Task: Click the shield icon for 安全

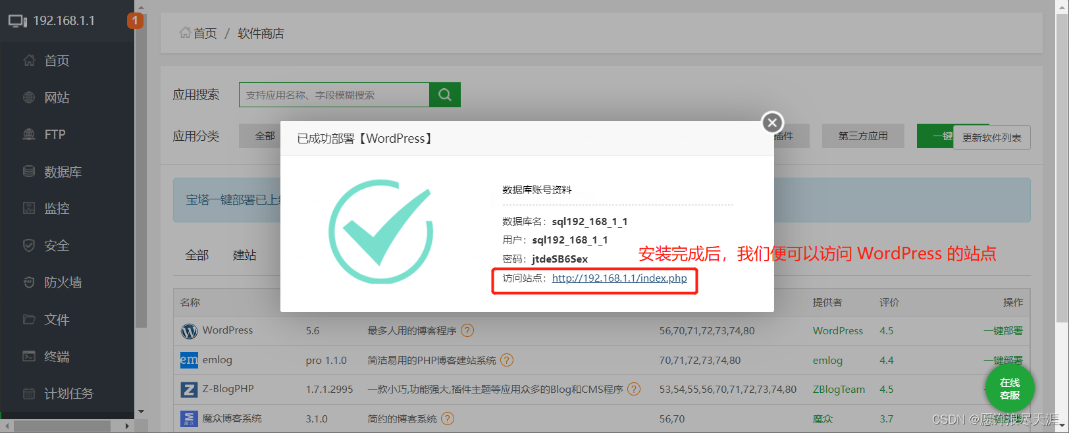Action: [x=29, y=245]
